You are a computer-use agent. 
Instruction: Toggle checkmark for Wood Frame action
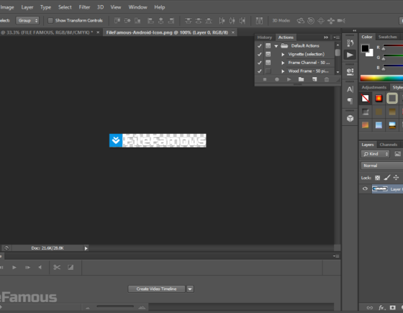point(259,71)
